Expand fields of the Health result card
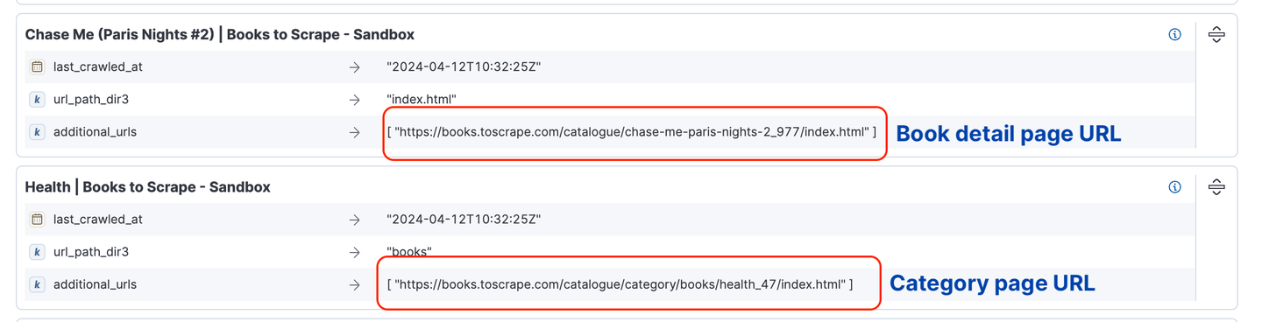The width and height of the screenshot is (1262, 322). pyautogui.click(x=1216, y=187)
